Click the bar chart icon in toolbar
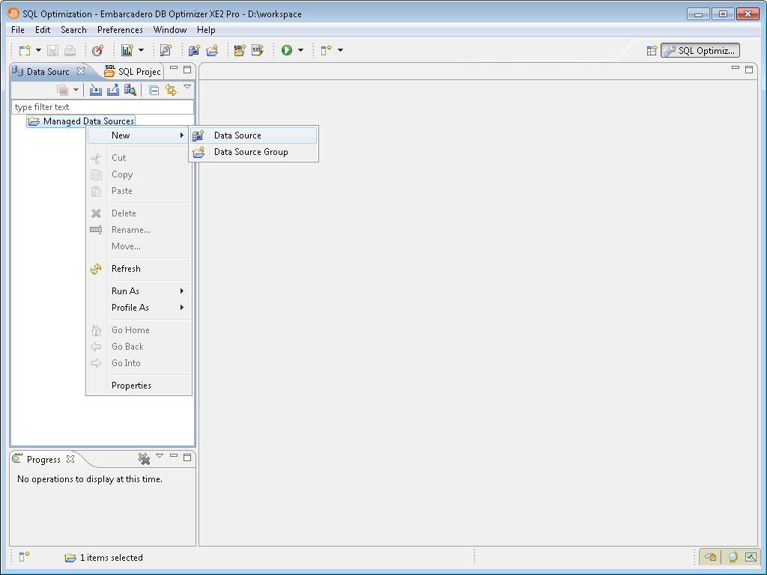Screen dimensions: 767x575 (x=127, y=50)
